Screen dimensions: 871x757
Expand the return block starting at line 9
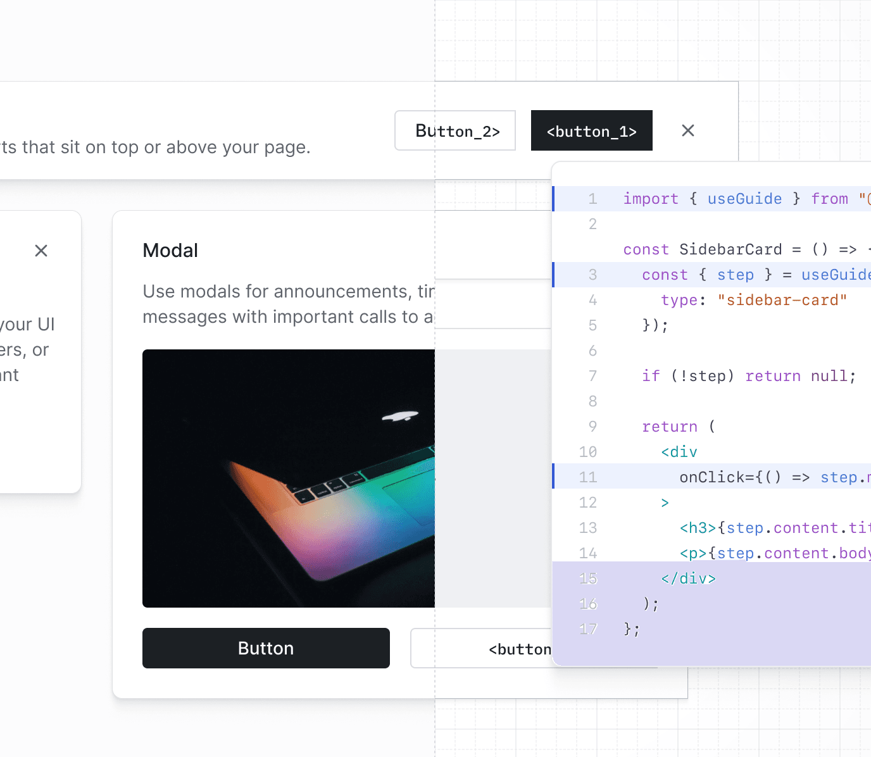click(x=670, y=426)
